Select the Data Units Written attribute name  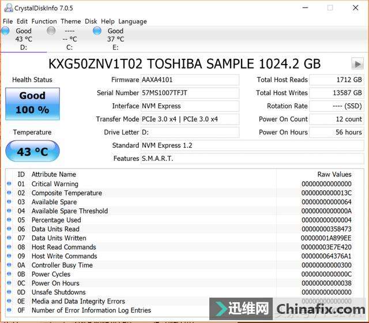pos(59,238)
